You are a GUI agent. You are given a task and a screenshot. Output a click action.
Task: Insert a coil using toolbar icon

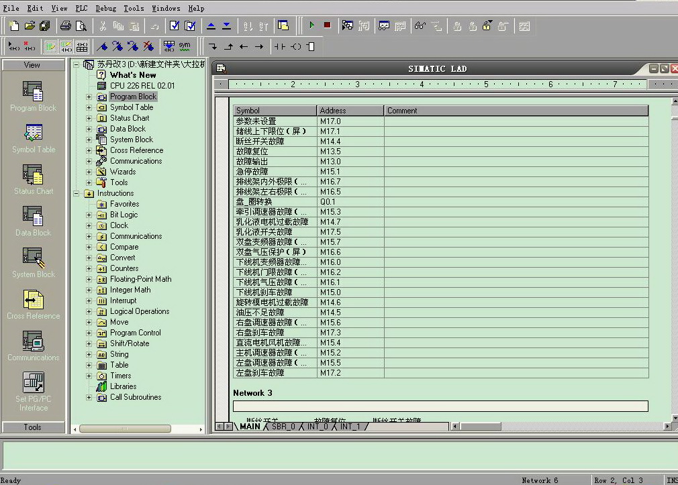click(295, 46)
